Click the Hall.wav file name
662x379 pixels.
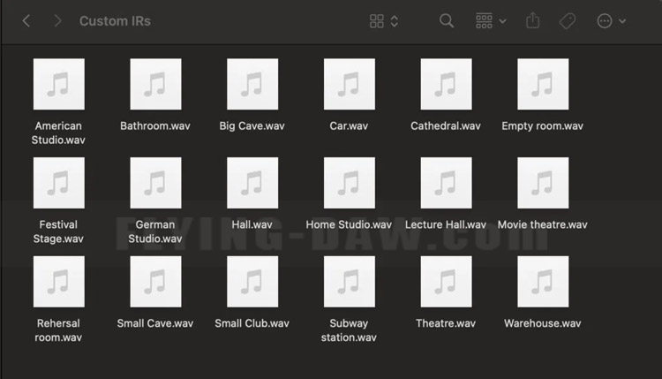click(x=252, y=224)
